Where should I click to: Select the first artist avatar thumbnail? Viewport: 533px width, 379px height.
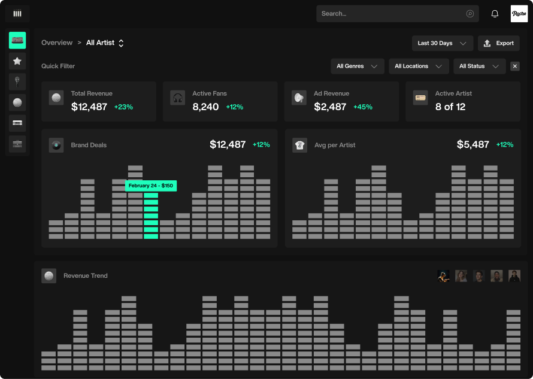(x=443, y=276)
